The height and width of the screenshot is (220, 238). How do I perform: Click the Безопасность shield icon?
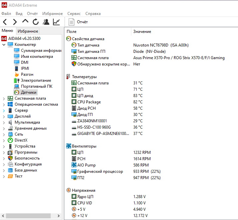click(10, 158)
